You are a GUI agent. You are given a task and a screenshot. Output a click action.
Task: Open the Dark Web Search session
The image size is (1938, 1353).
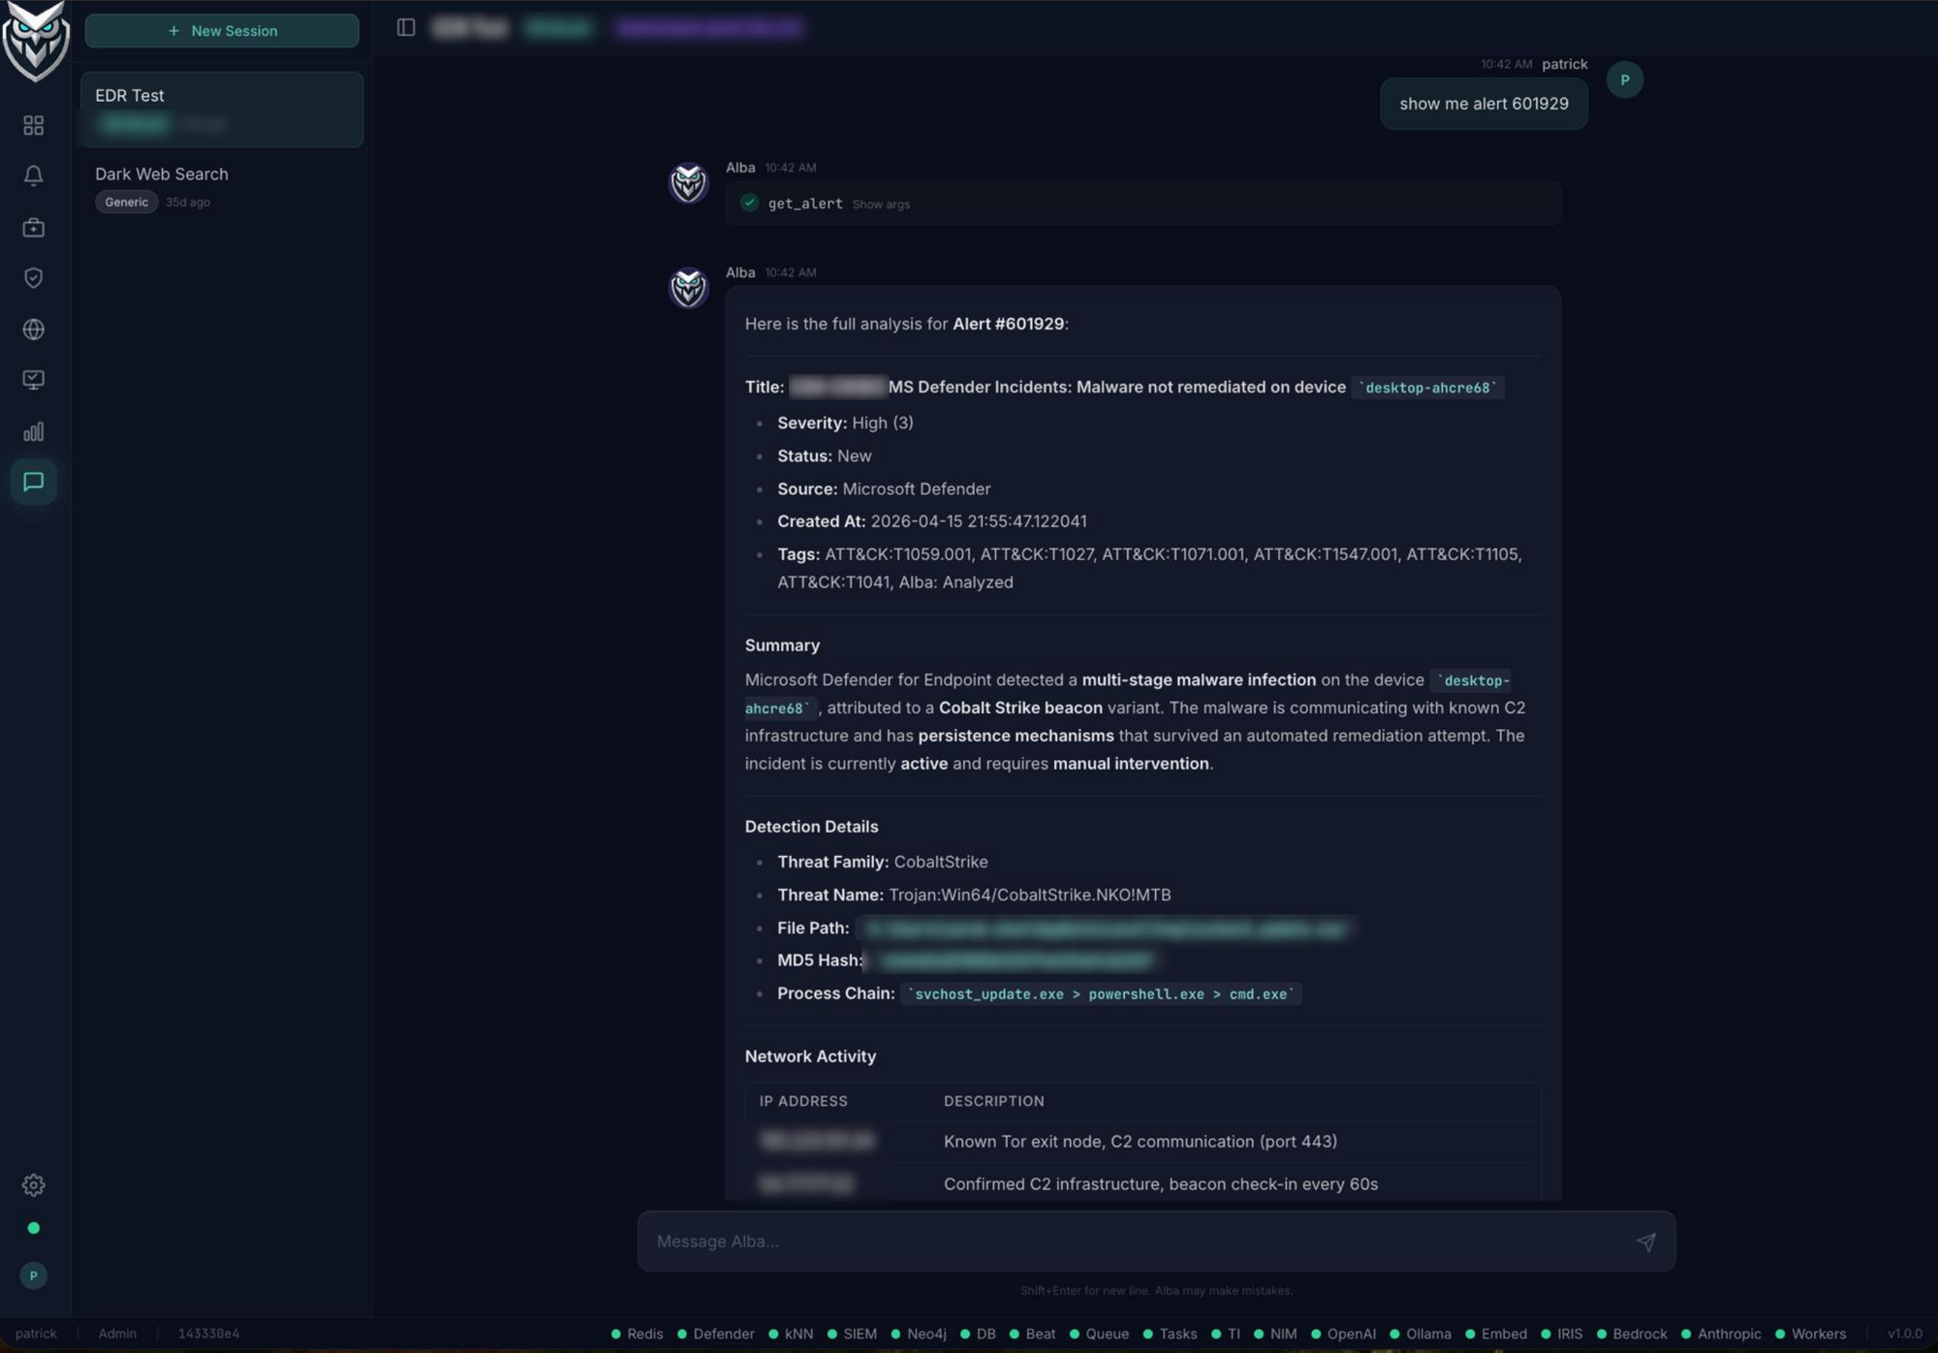point(222,187)
